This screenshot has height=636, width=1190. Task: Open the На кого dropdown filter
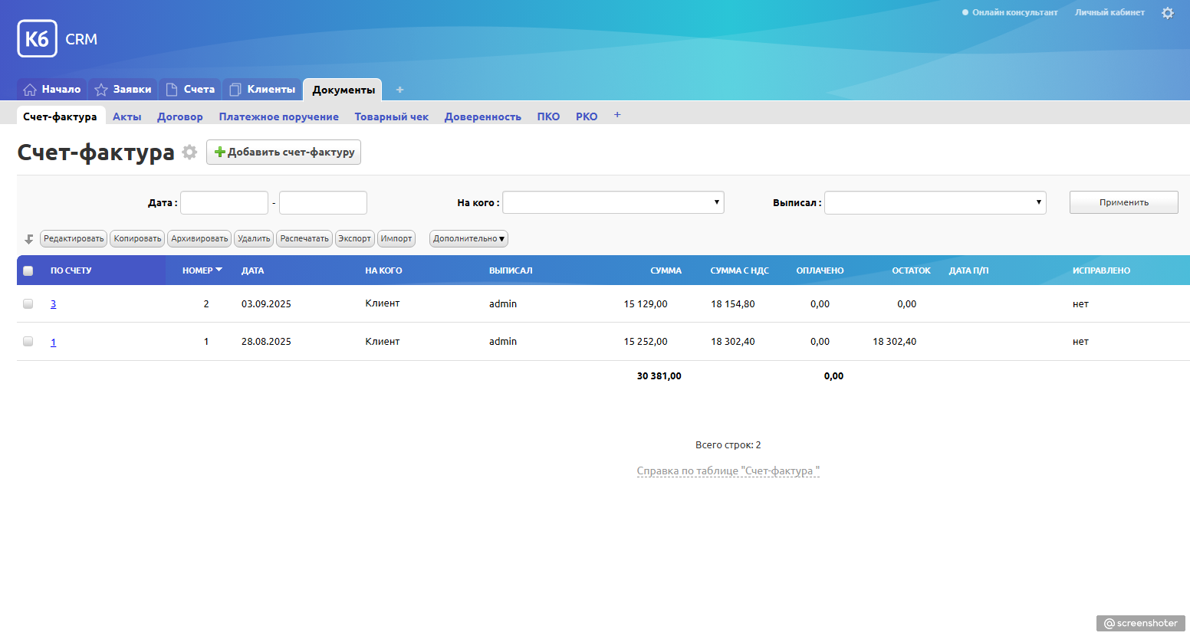point(613,202)
